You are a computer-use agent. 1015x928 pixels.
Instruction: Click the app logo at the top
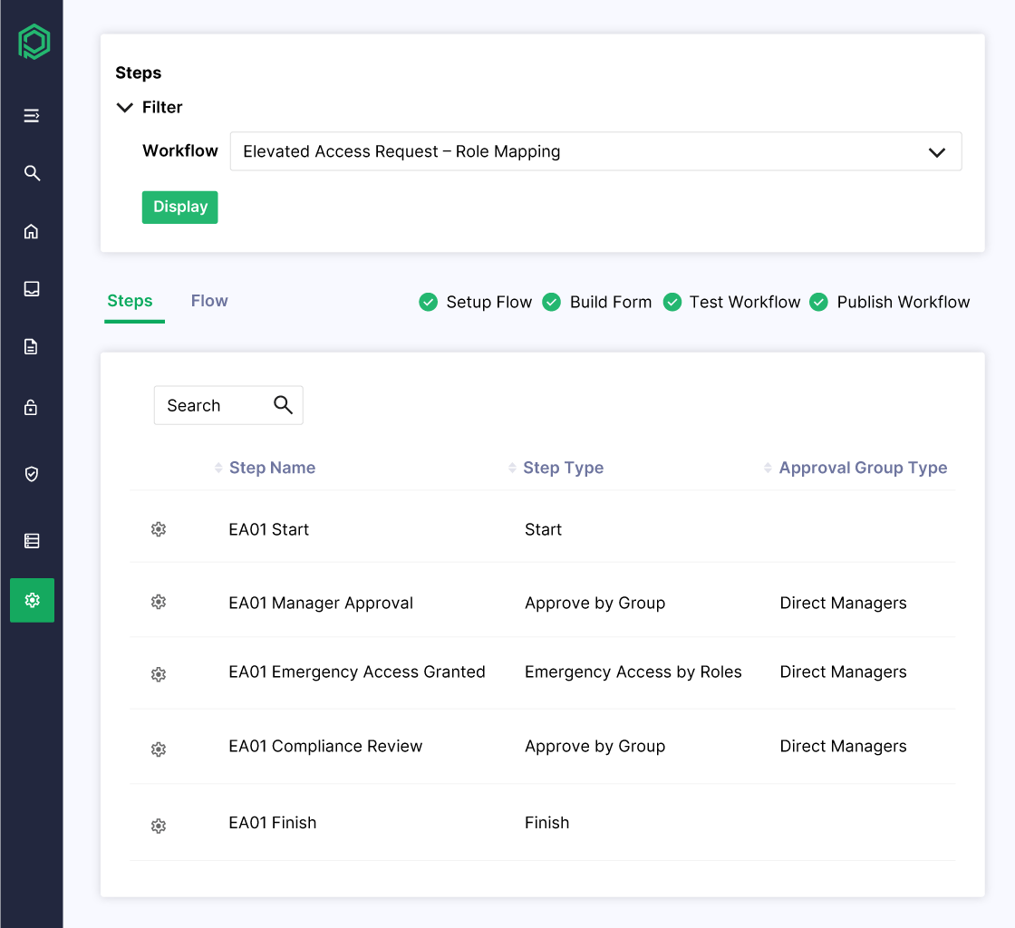(x=32, y=41)
